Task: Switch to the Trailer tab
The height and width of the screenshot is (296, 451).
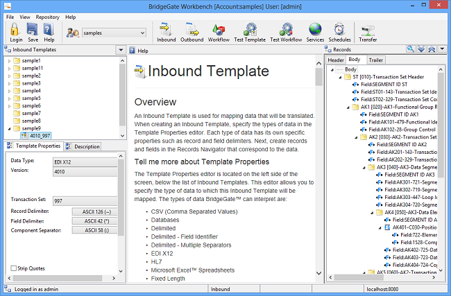Action: pos(375,60)
